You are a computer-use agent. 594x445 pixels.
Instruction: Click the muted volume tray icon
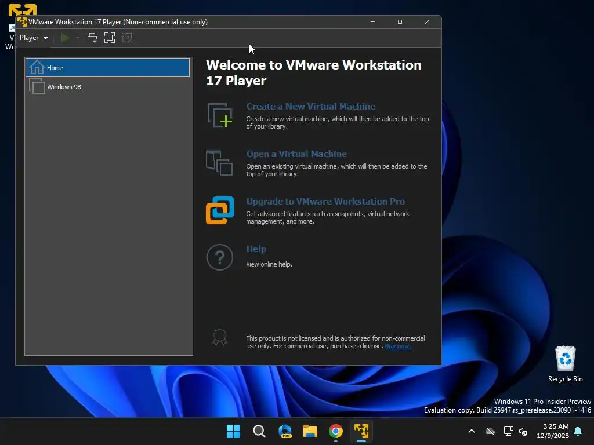(x=523, y=432)
